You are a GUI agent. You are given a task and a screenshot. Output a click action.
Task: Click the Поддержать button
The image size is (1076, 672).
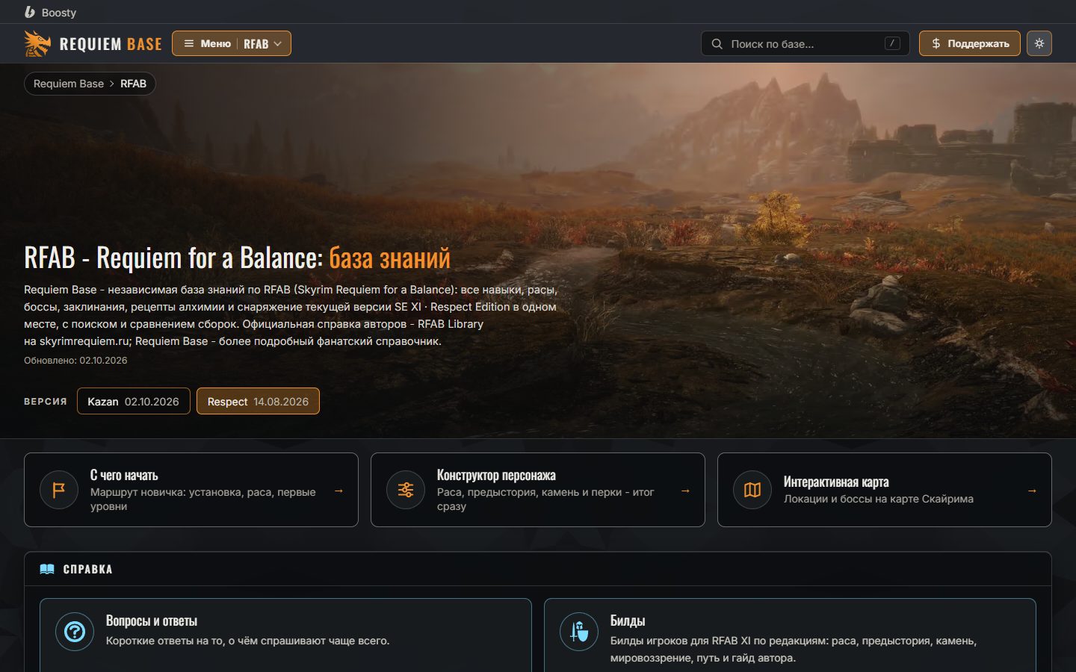(x=970, y=43)
